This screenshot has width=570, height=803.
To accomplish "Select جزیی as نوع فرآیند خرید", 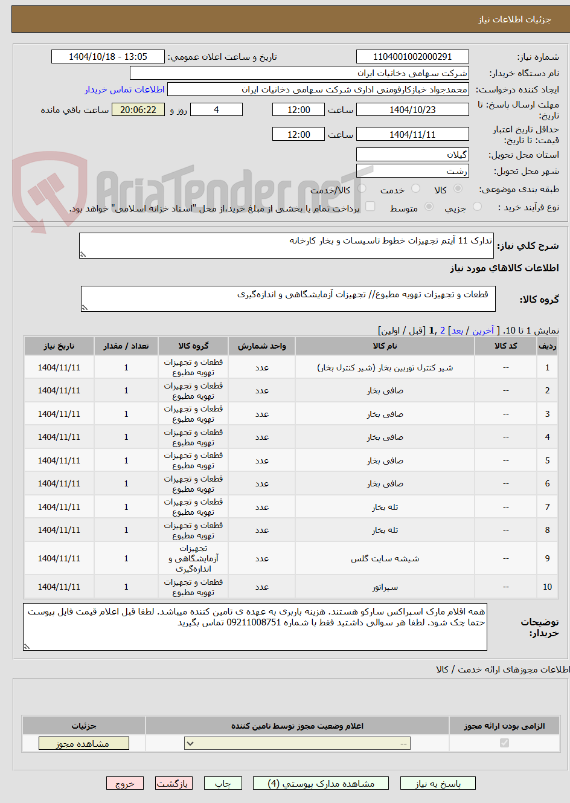I will (476, 206).
